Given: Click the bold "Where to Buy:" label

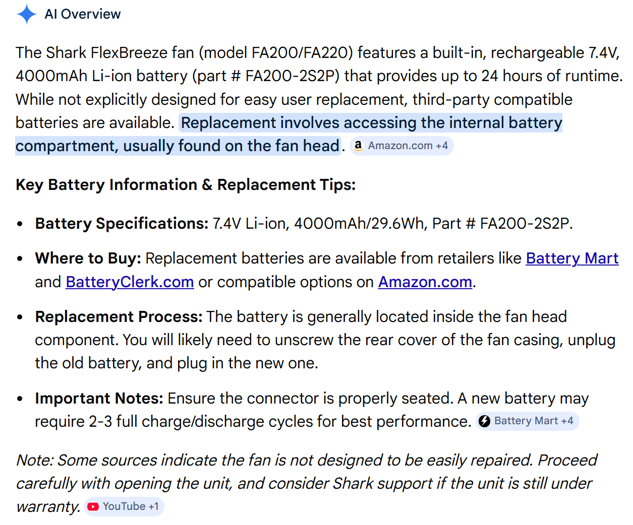Looking at the screenshot, I should tap(88, 258).
